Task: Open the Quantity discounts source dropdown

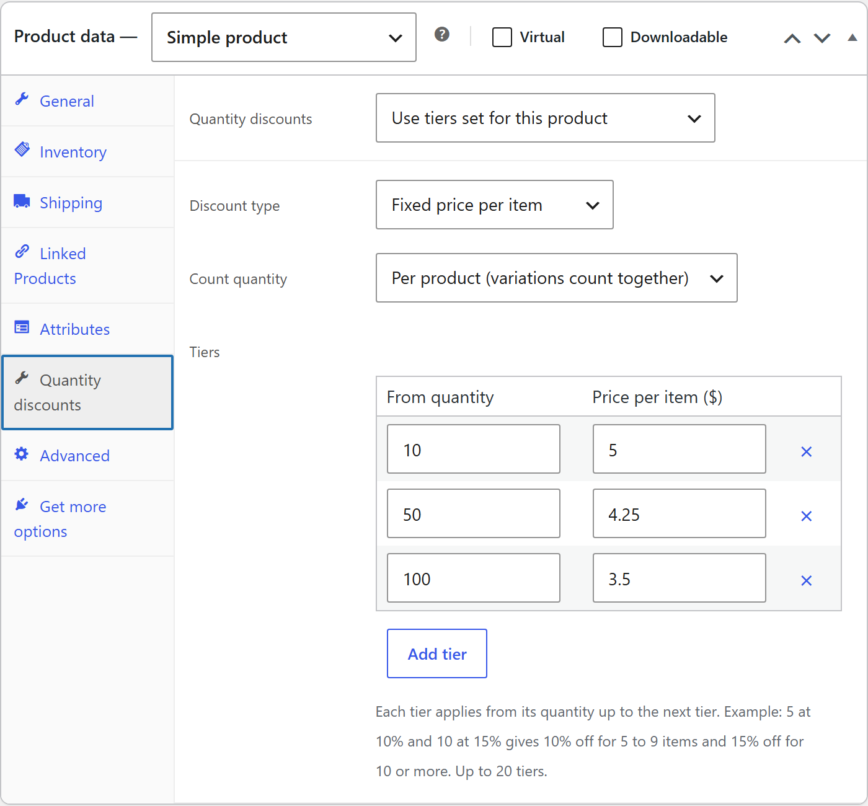Action: click(546, 118)
